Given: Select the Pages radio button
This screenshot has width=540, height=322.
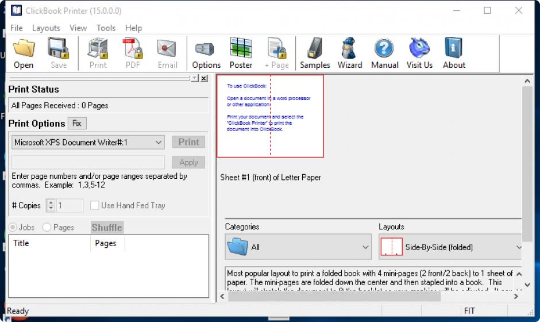Looking at the screenshot, I should coord(47,227).
